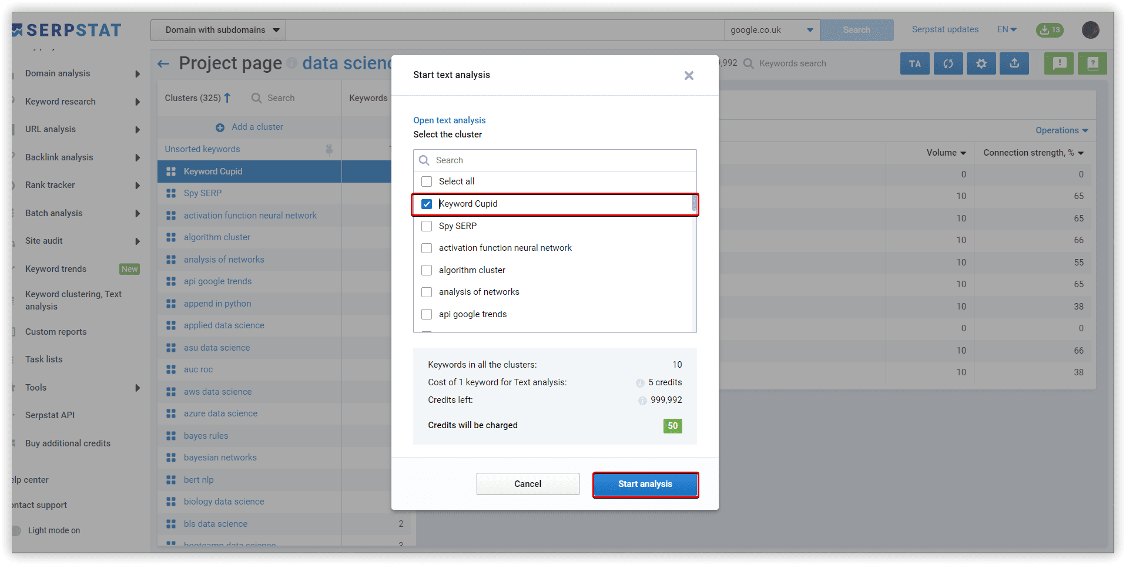Tick the Spy SERP checkbox

tap(427, 226)
